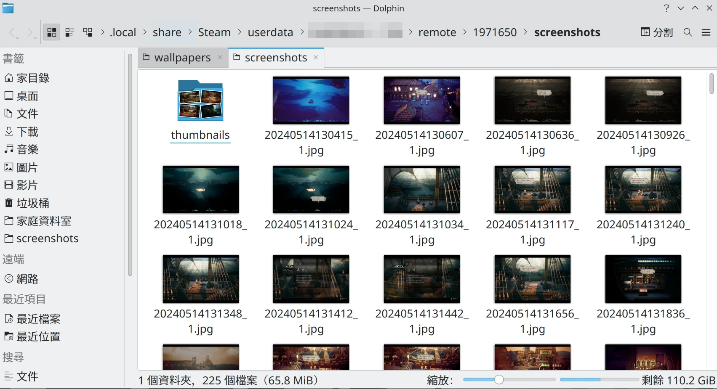Switch to details tree view mode

(88, 32)
